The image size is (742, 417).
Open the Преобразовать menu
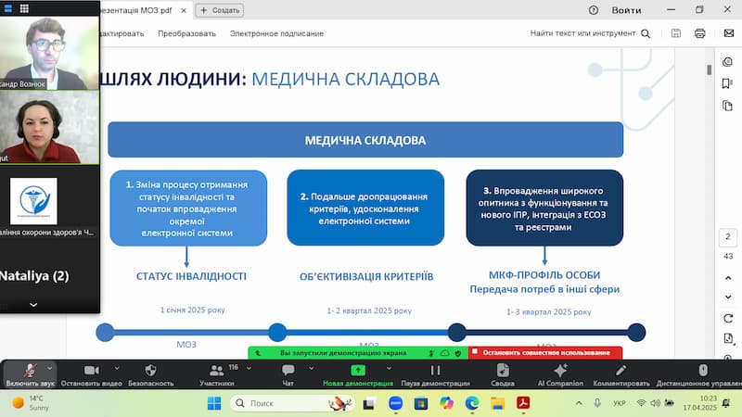[x=186, y=33]
